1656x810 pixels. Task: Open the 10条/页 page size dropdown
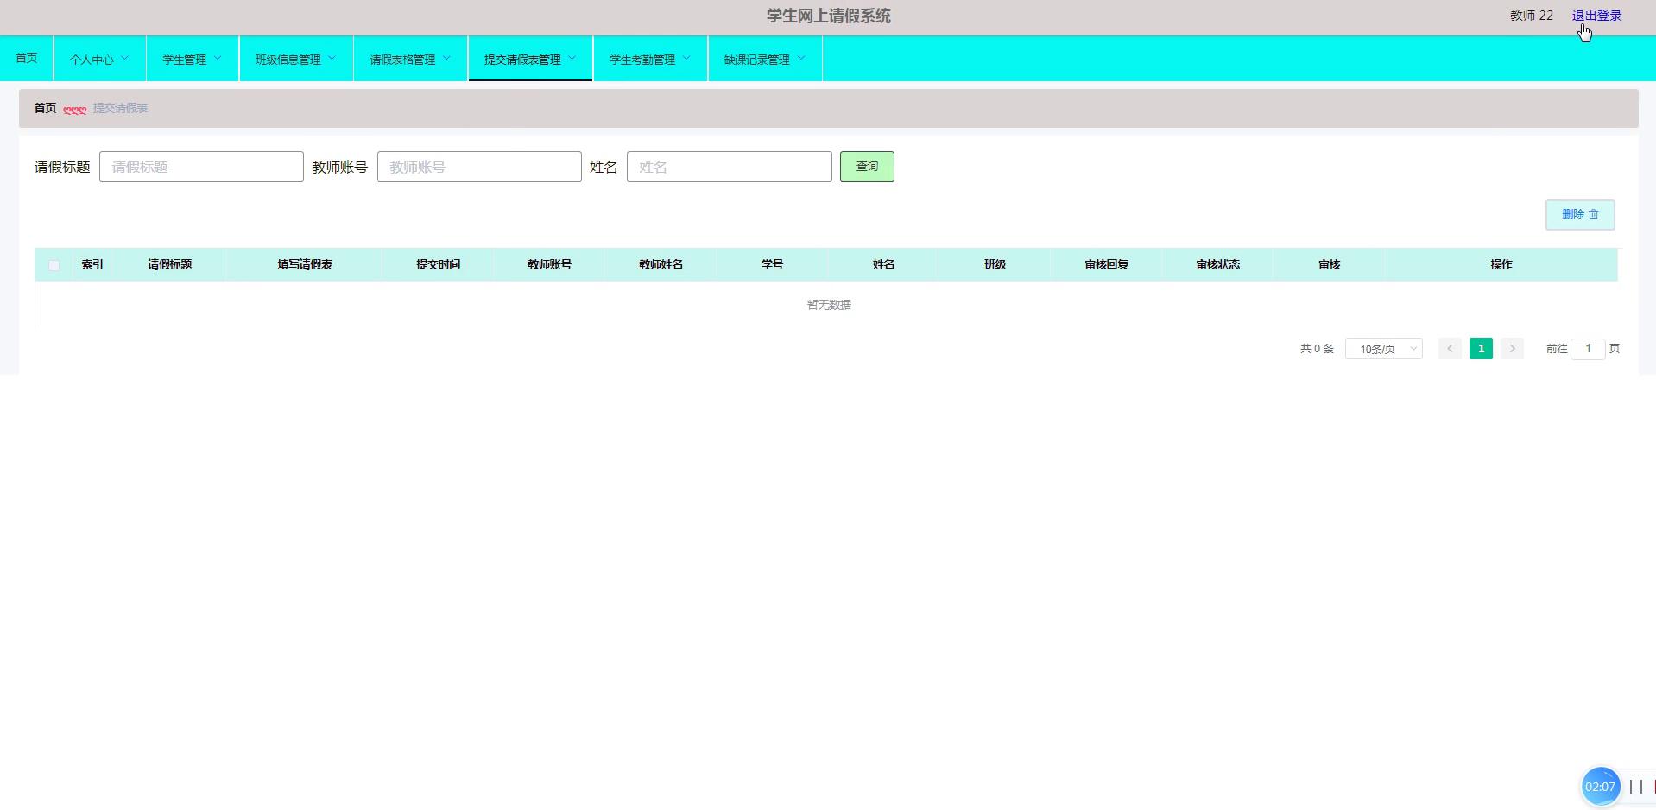[x=1383, y=349]
